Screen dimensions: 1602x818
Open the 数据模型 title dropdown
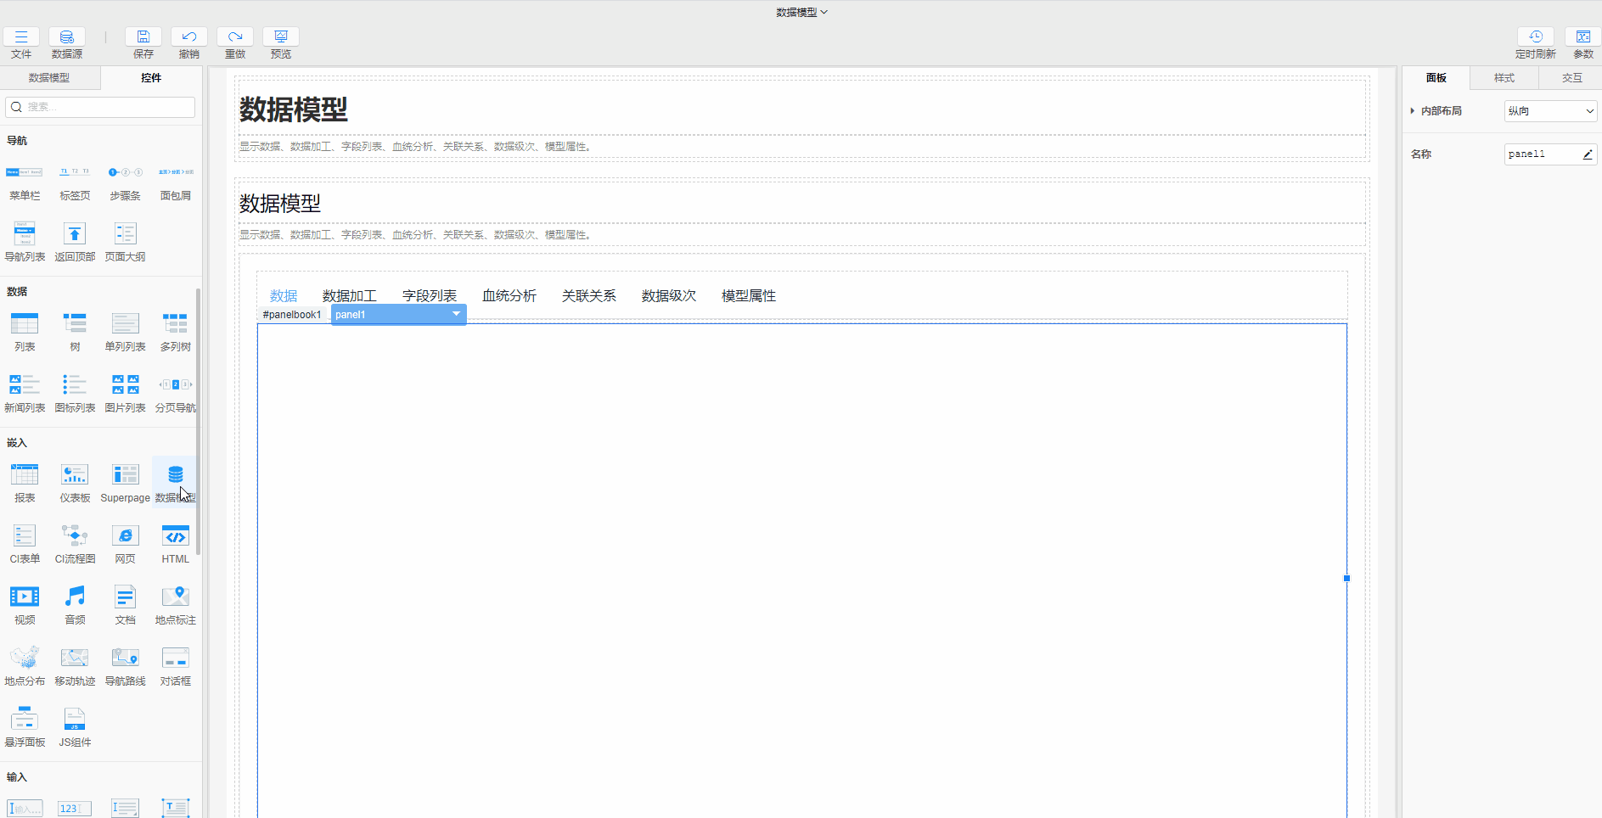pos(801,12)
